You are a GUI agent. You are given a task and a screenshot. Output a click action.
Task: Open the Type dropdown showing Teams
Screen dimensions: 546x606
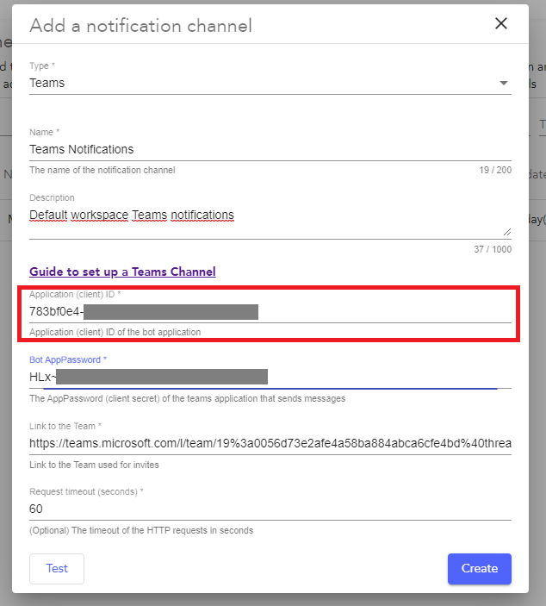click(270, 83)
